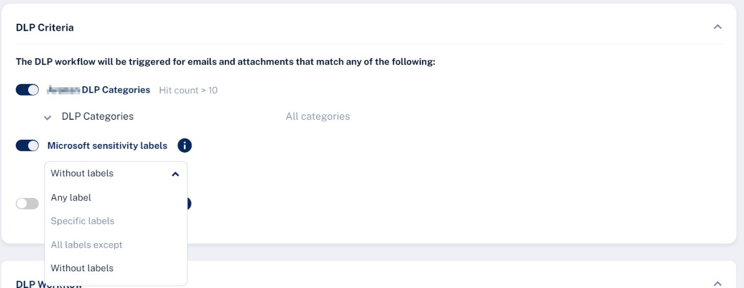
Task: Click the 'DLP Criteria' section heading
Action: click(45, 28)
